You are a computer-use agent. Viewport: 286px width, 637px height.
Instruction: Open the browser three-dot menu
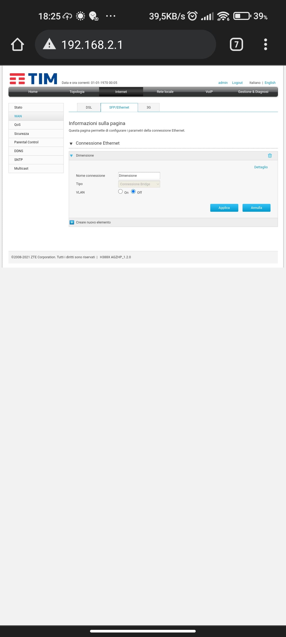click(x=266, y=44)
